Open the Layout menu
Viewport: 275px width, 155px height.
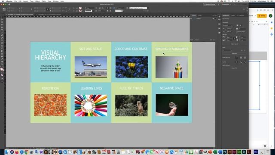click(26, 1)
